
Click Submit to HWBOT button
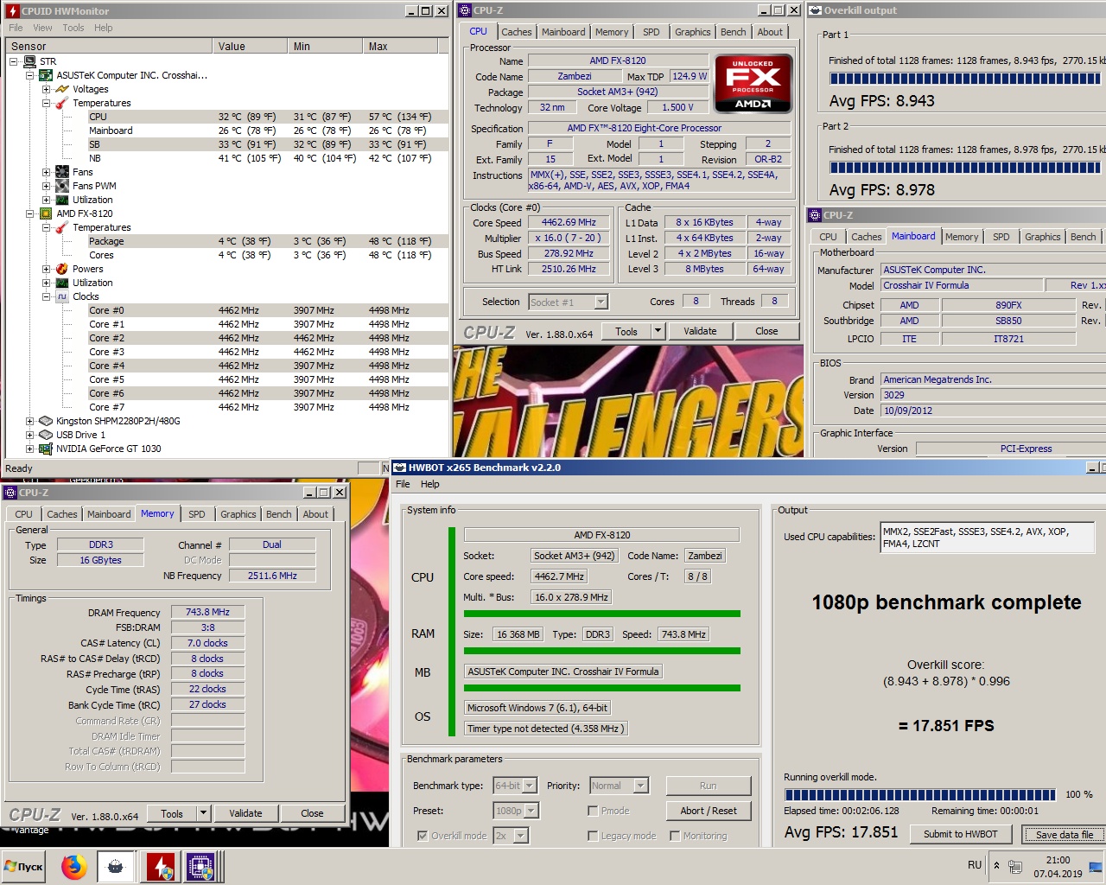[x=960, y=834]
